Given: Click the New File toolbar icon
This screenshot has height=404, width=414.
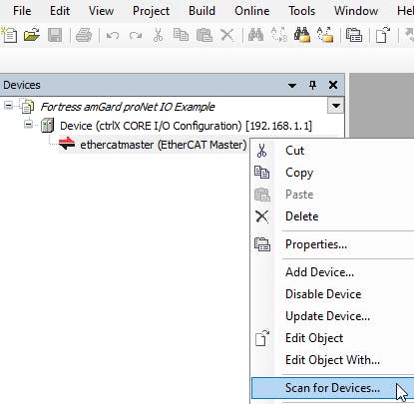Looking at the screenshot, I should pos(9,35).
